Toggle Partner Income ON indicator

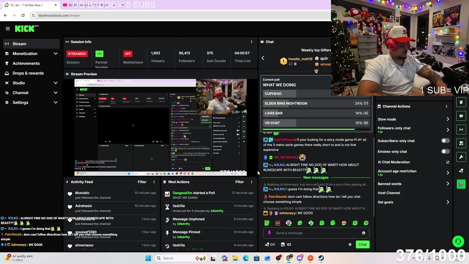(x=99, y=54)
